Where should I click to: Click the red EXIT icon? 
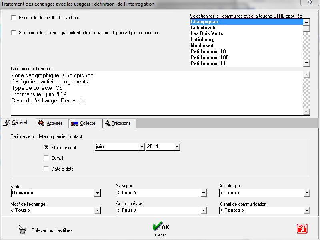click(302, 228)
